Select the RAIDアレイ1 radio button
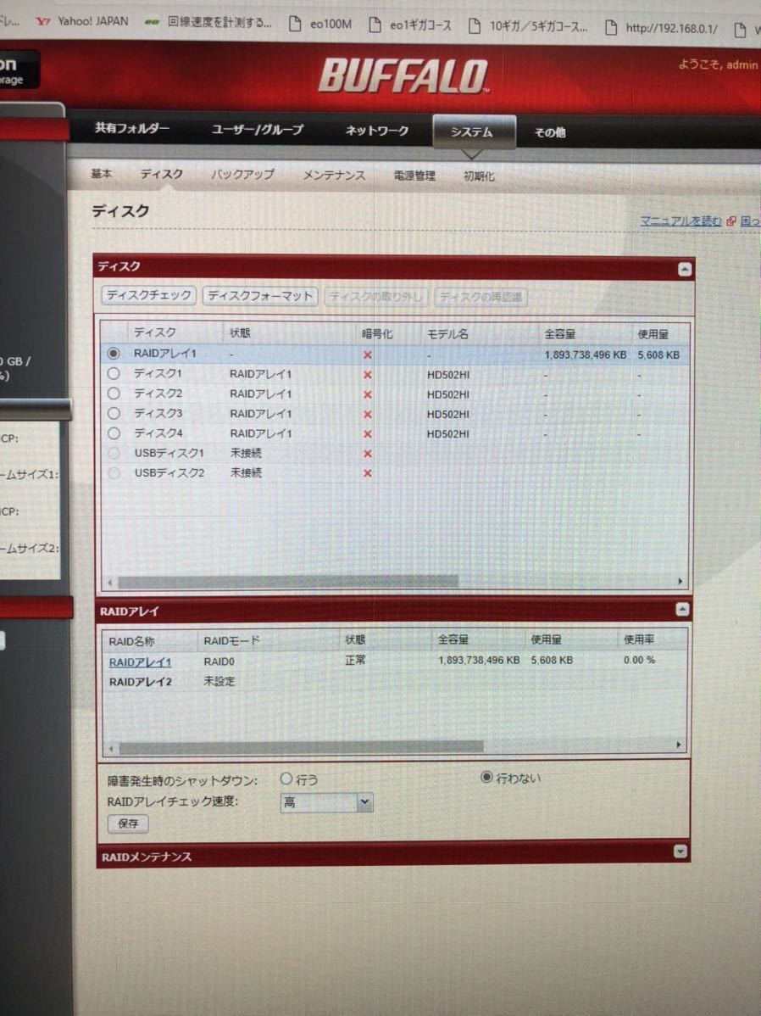 tap(114, 354)
